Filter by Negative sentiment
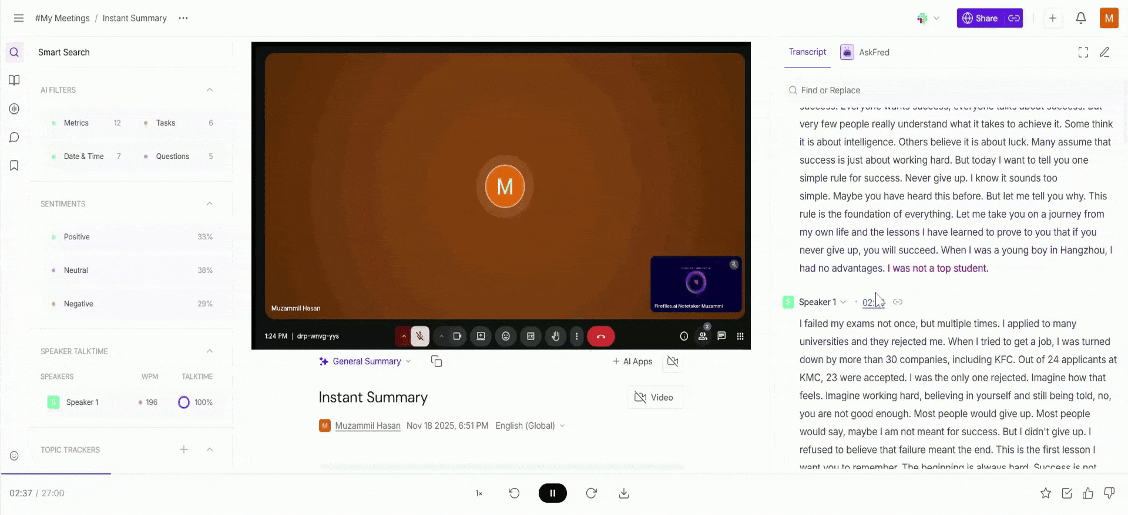 (x=132, y=304)
